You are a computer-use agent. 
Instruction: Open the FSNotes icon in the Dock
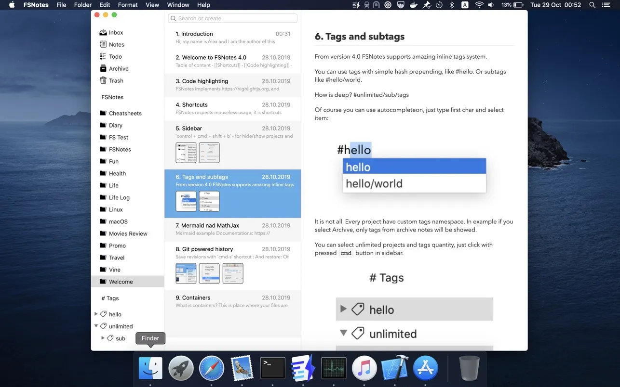click(303, 367)
